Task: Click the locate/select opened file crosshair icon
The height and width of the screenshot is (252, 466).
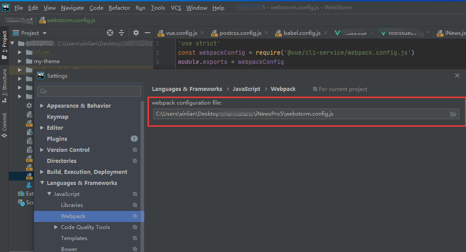Action: point(110,33)
